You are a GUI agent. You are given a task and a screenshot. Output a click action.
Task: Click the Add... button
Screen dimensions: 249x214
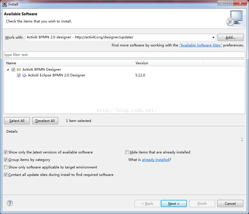point(230,37)
